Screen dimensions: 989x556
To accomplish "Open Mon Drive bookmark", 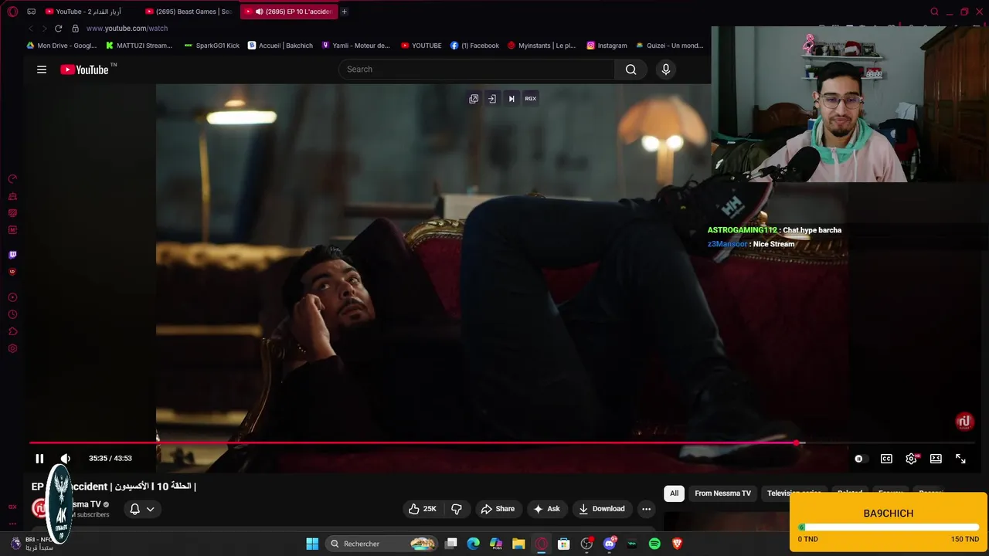I will tap(62, 46).
